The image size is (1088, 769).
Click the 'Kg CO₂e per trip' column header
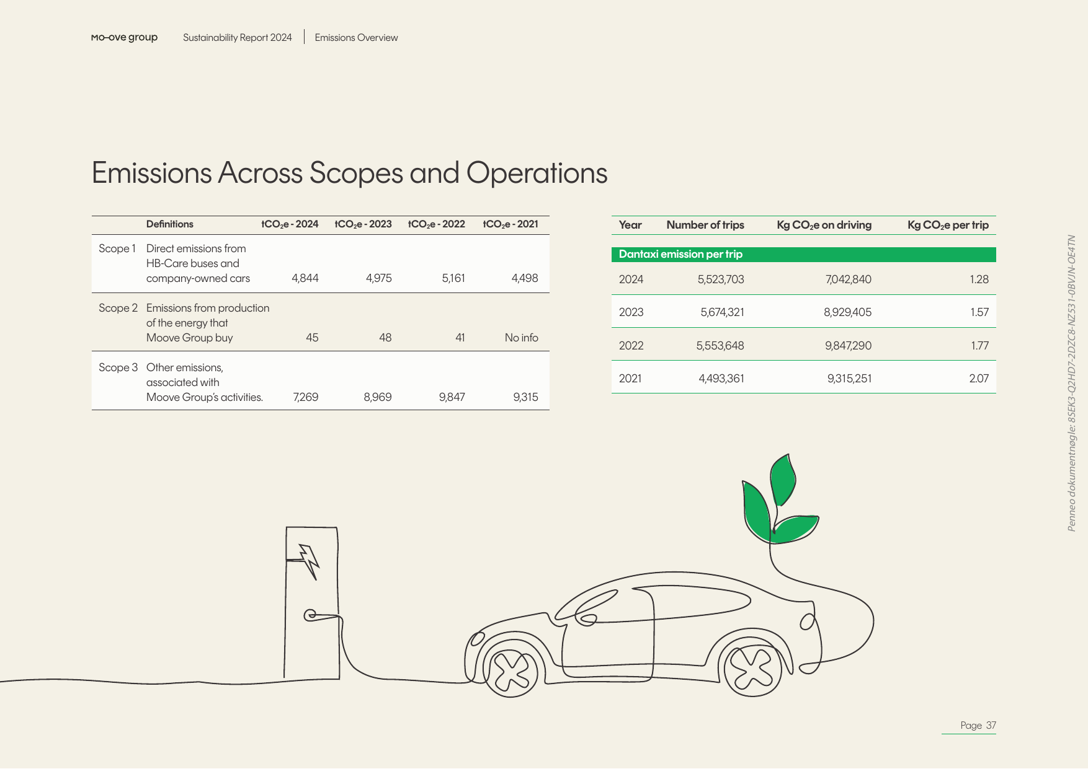[948, 225]
